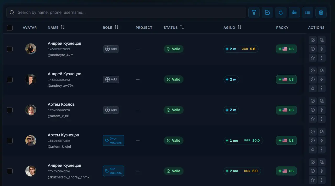Show info icon for @andreyrc_4vm
Screen dimensions: 335x186
[312, 49]
